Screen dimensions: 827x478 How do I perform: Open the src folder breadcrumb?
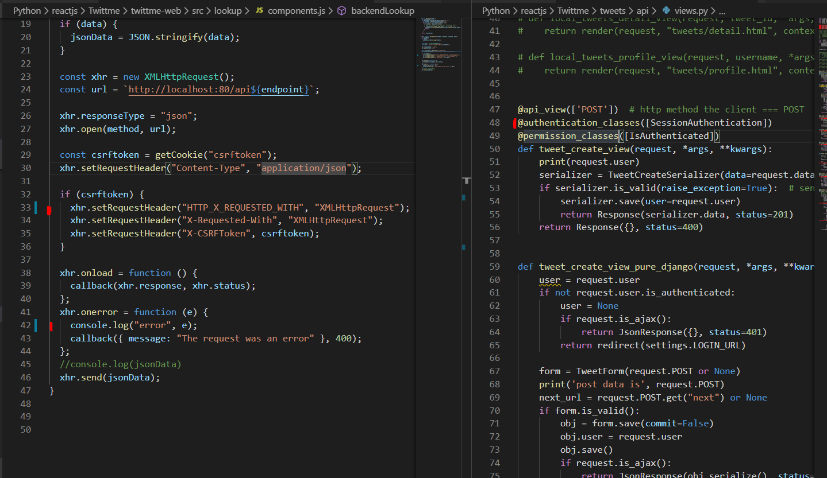pos(197,10)
